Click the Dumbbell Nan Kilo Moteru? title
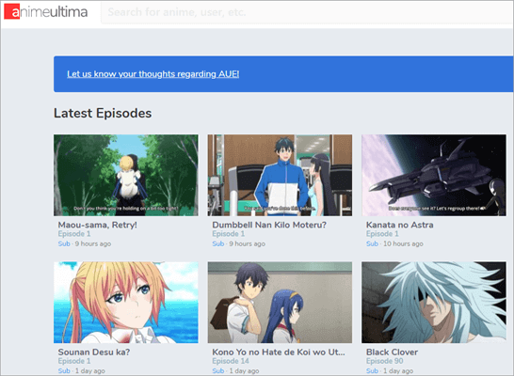 269,225
